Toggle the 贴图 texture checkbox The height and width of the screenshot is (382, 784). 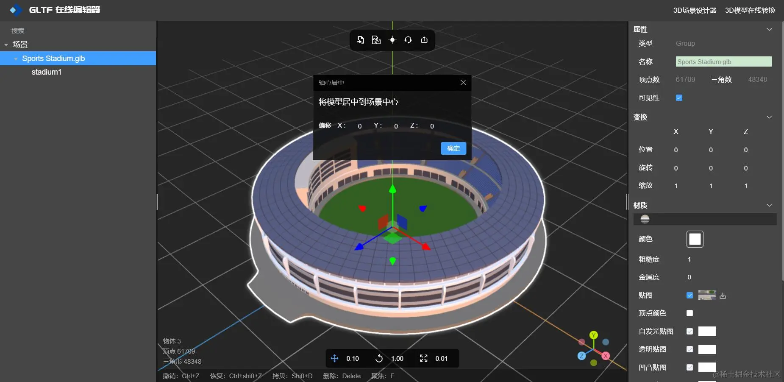pyautogui.click(x=689, y=296)
